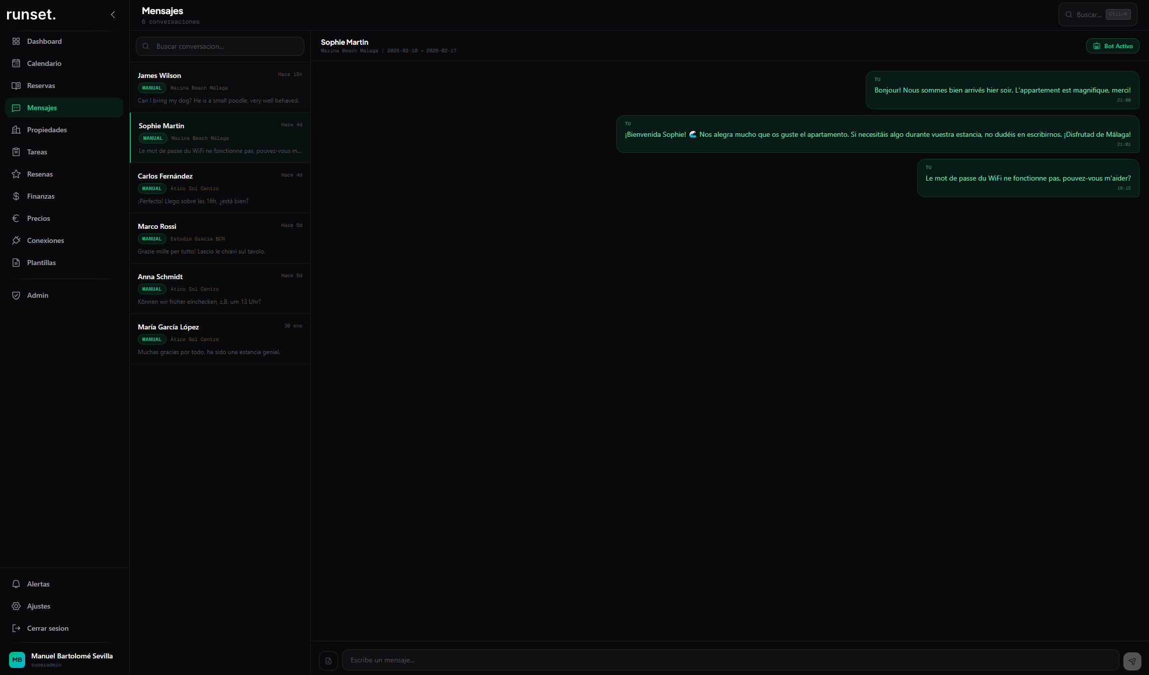Open the Conexiones link icon
This screenshot has height=675, width=1149.
[16, 240]
